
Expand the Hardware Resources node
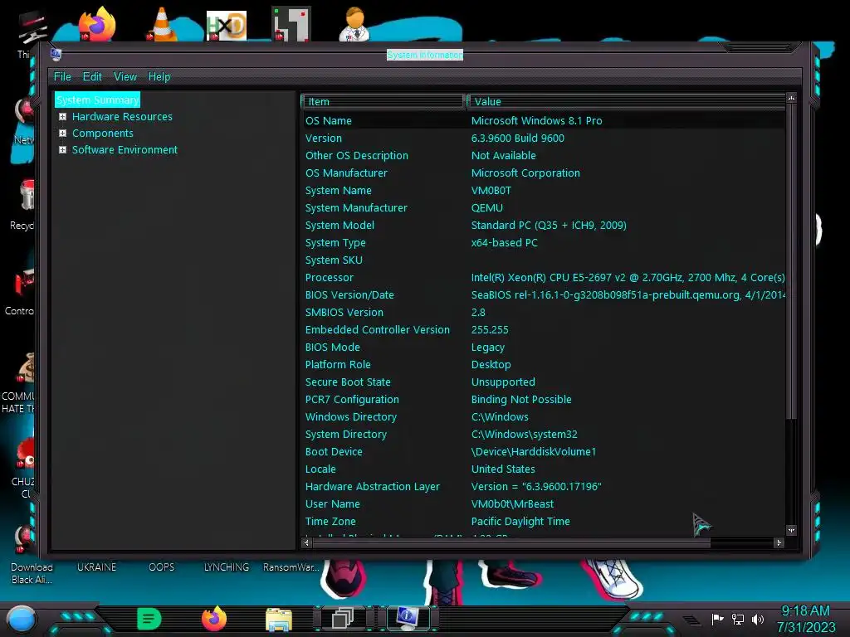(x=63, y=116)
